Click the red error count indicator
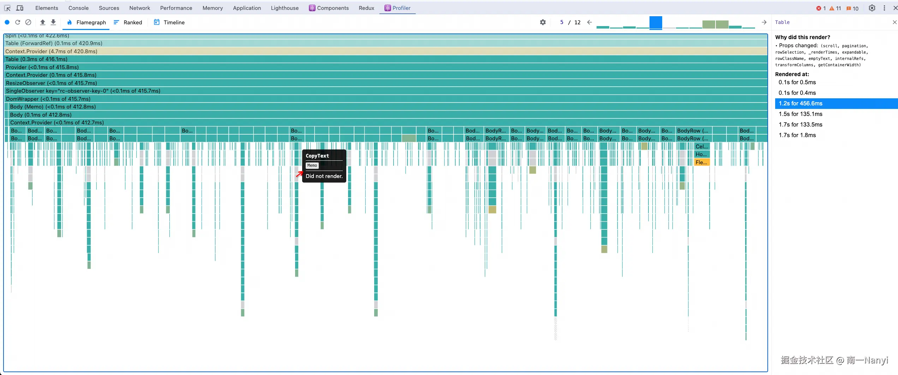 pyautogui.click(x=821, y=8)
